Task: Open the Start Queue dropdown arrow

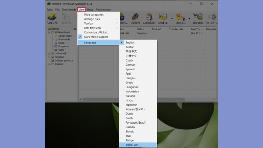Action: point(172,18)
